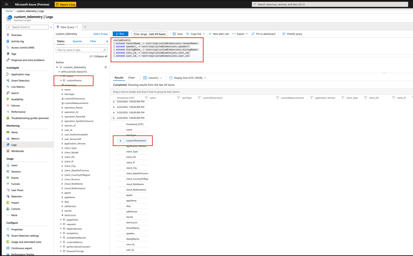Switch to the Queries tab

[77, 41]
